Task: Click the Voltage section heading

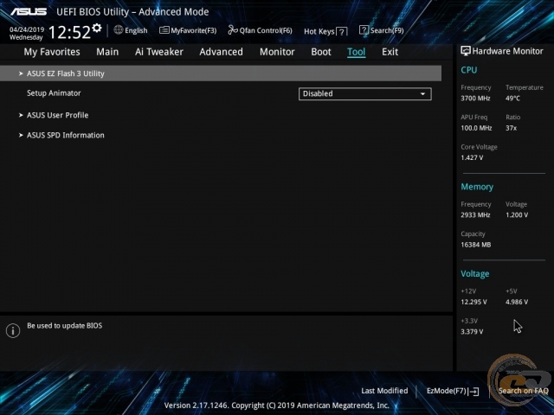Action: 475,274
